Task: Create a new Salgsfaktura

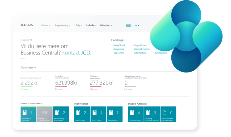Action: [x=139, y=45]
